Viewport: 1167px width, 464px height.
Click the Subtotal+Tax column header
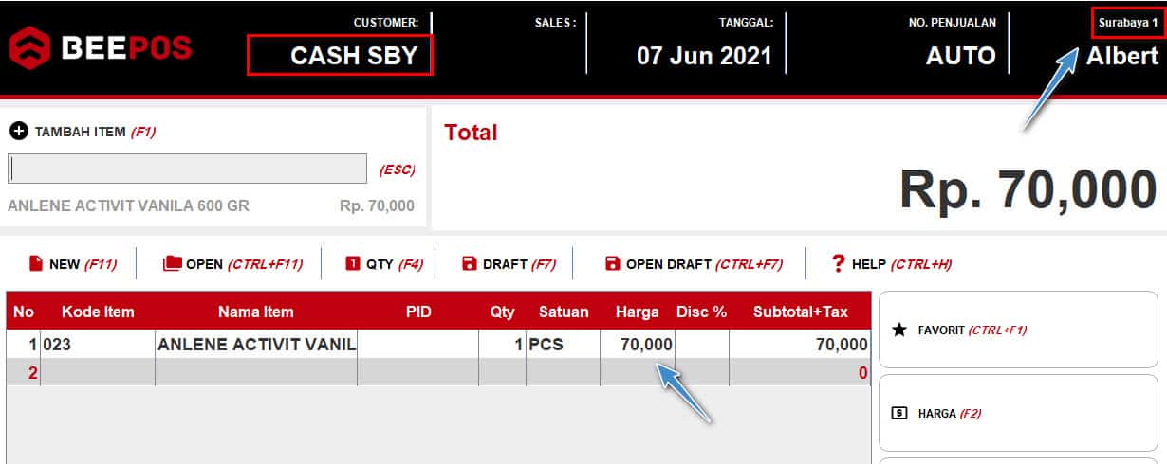point(801,312)
